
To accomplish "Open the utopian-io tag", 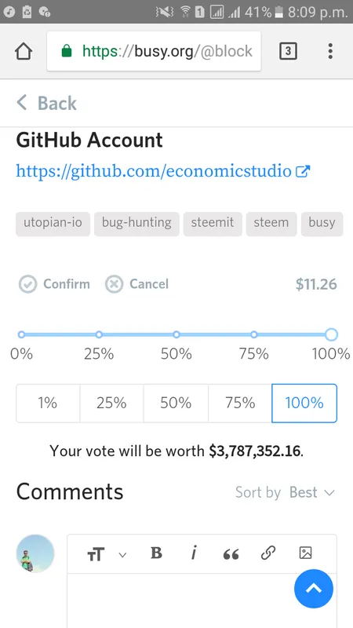I will pyautogui.click(x=53, y=222).
